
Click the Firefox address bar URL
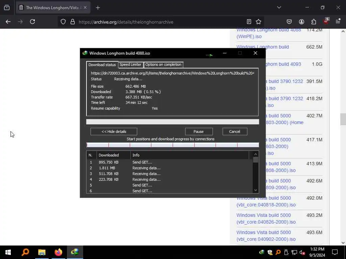coord(126,22)
